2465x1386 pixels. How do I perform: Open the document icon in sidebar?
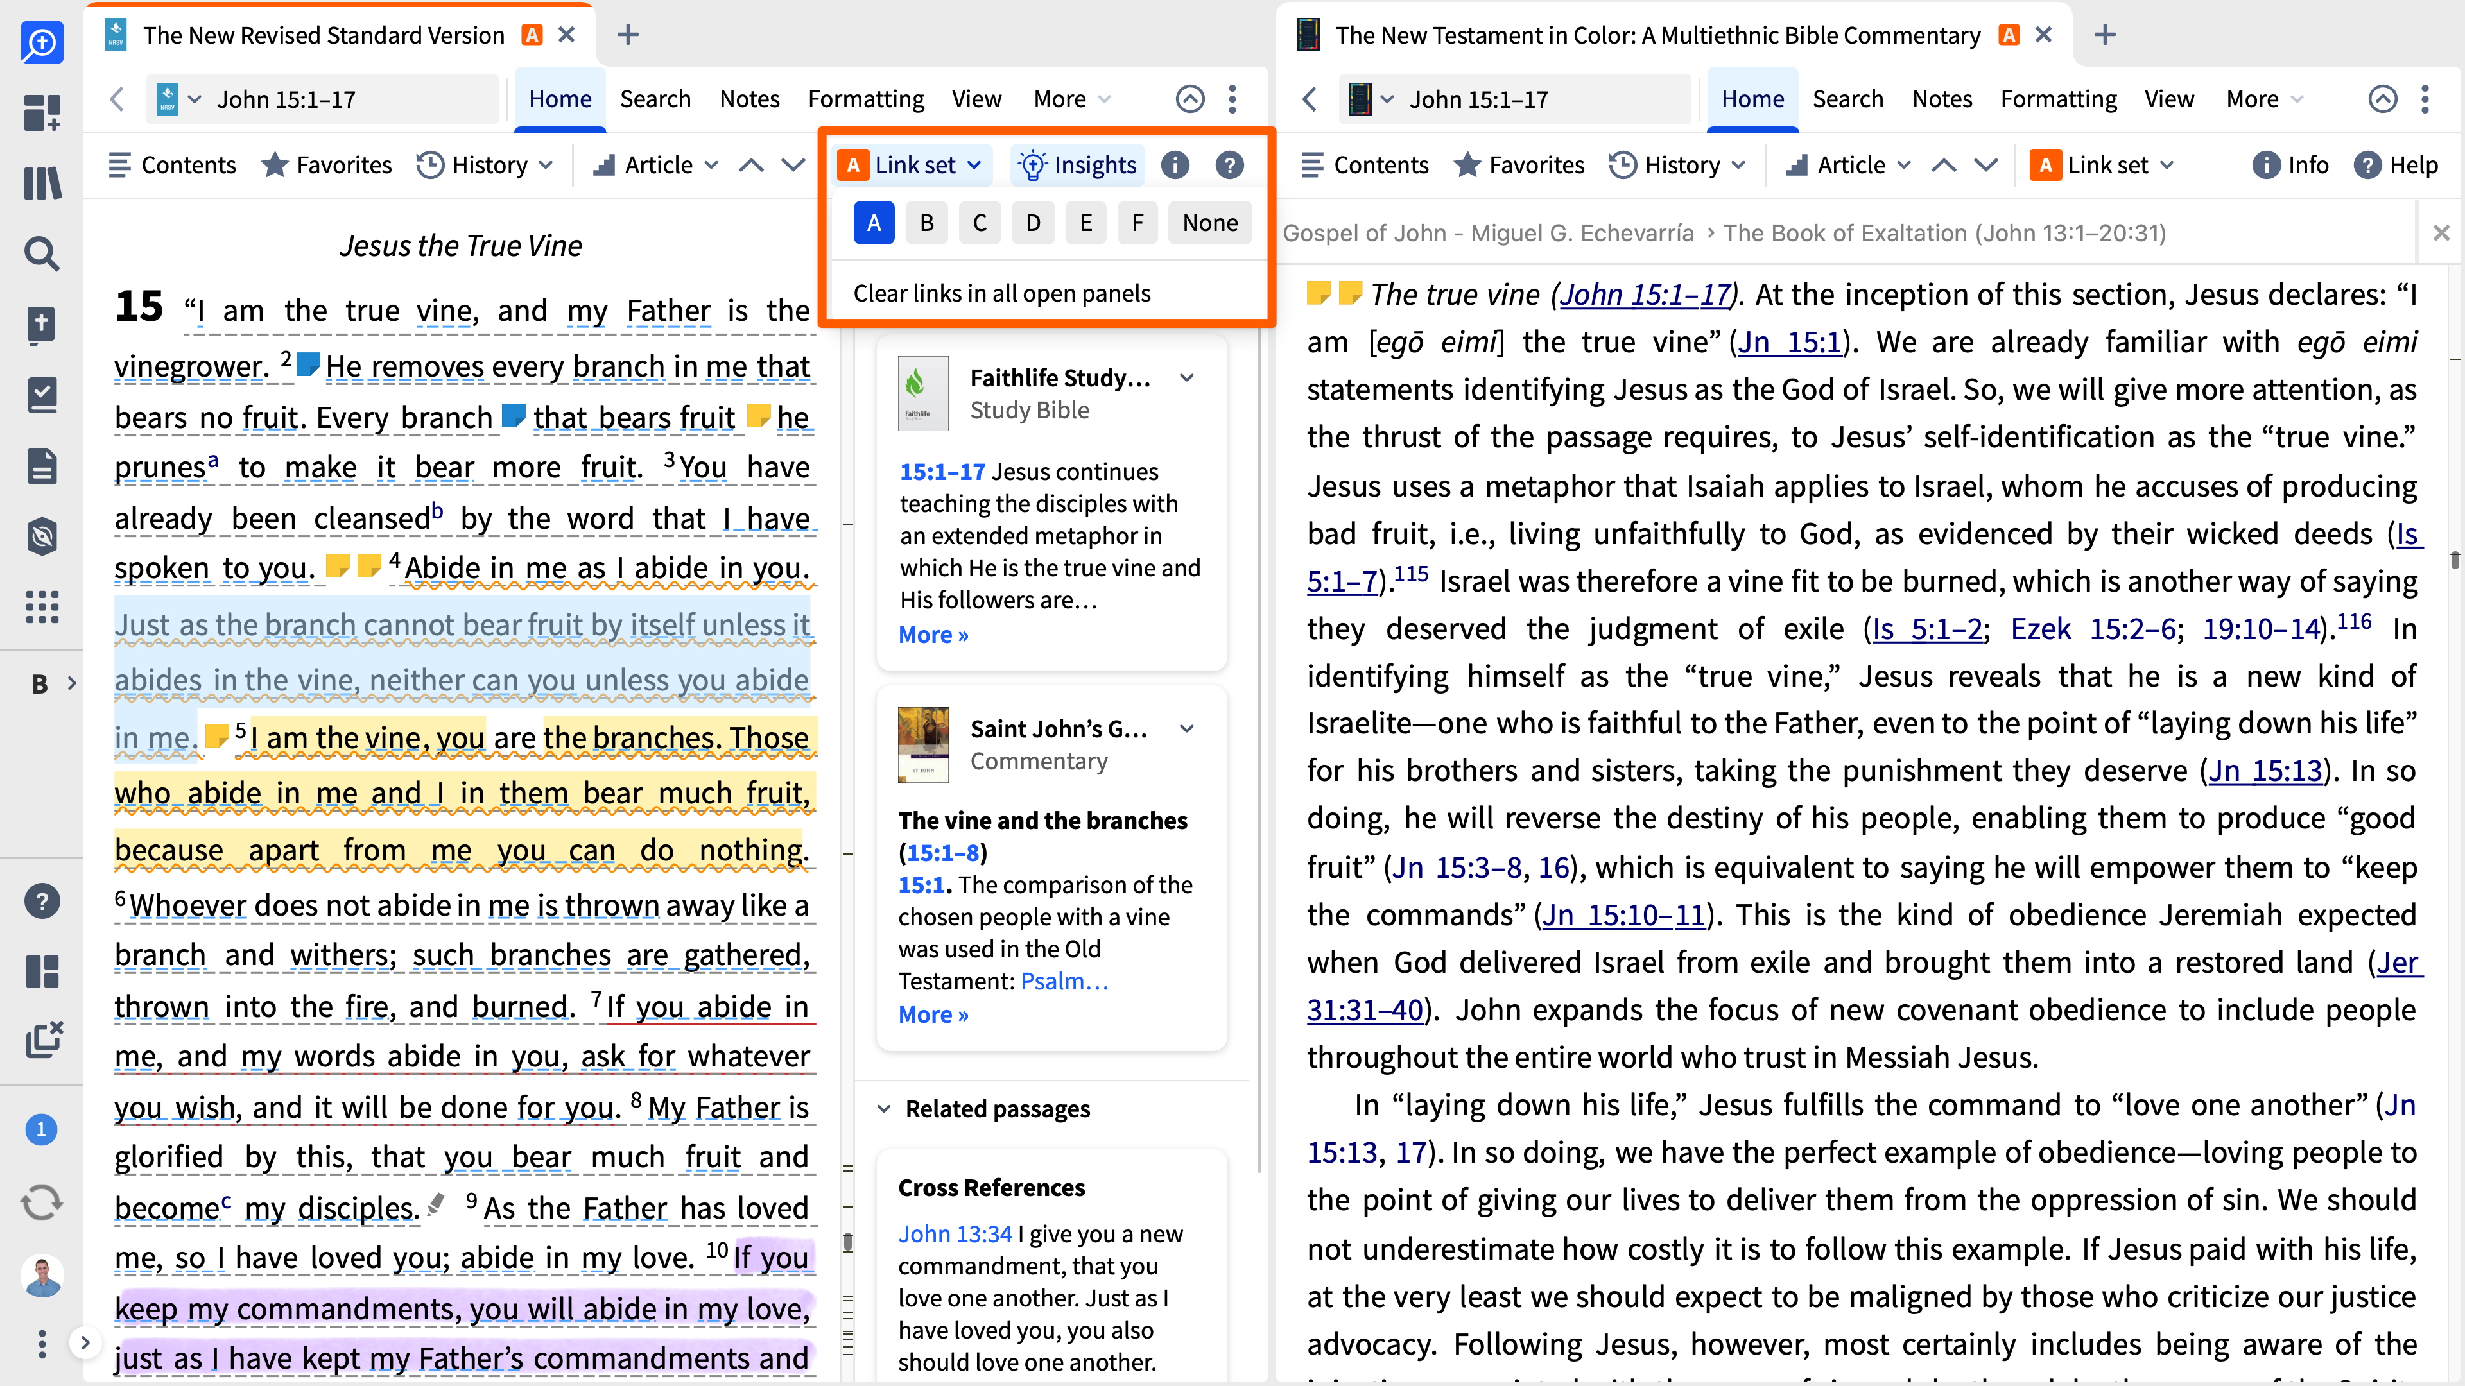(42, 466)
